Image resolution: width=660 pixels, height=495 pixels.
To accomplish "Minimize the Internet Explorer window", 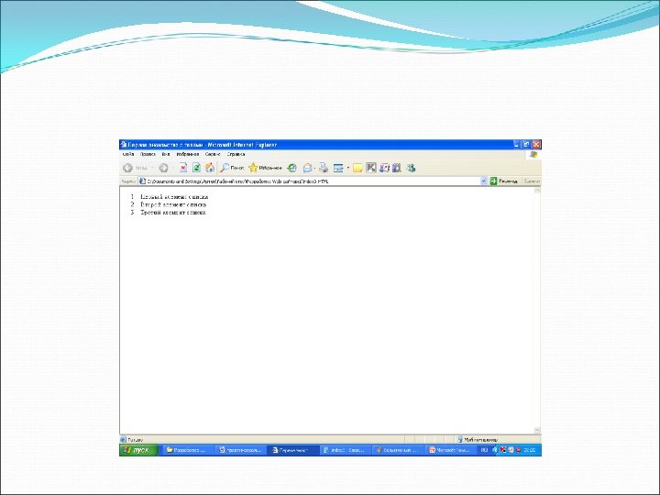I will click(x=517, y=145).
